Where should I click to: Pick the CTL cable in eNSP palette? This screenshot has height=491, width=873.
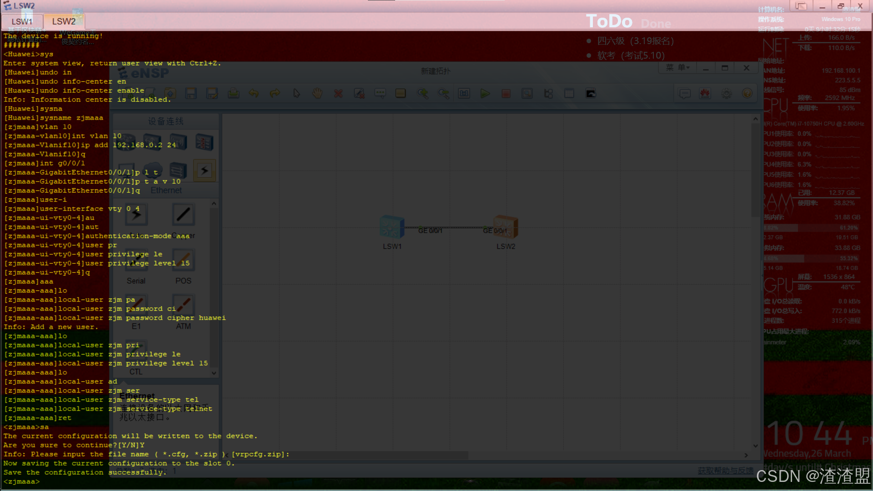point(136,351)
